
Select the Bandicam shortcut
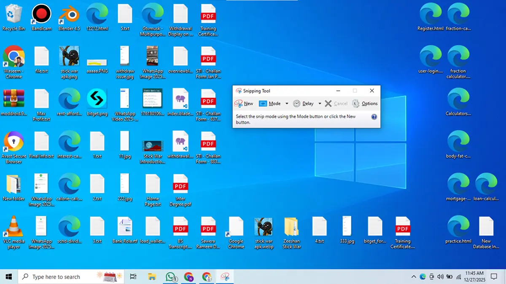coord(41,18)
